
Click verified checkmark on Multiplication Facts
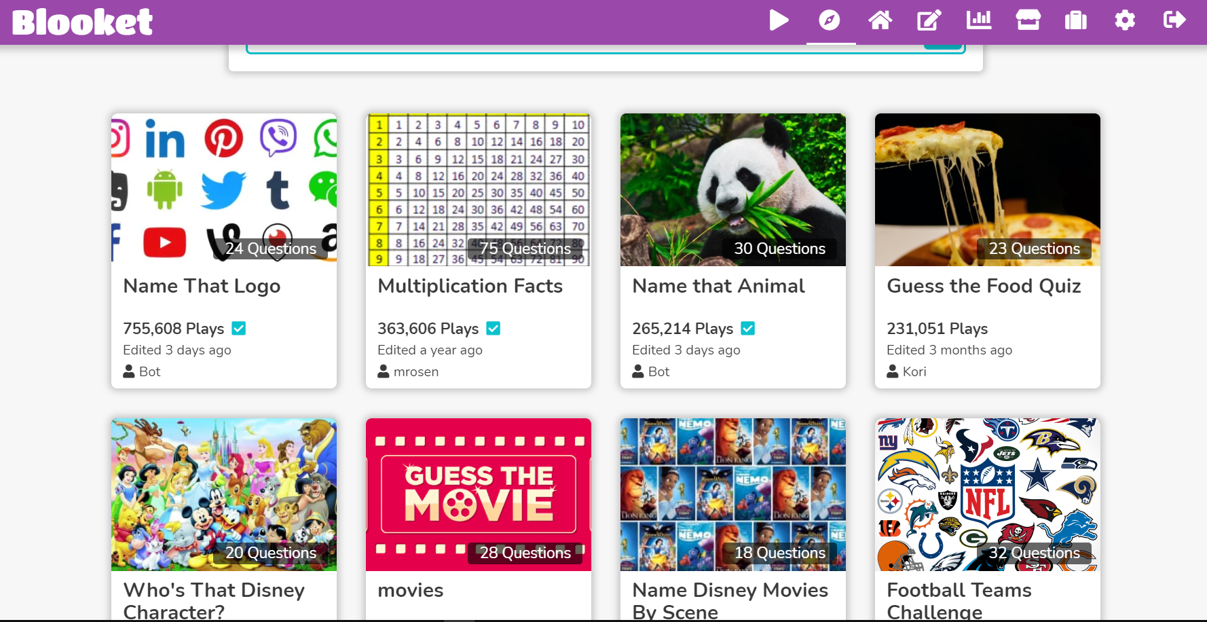[494, 329]
